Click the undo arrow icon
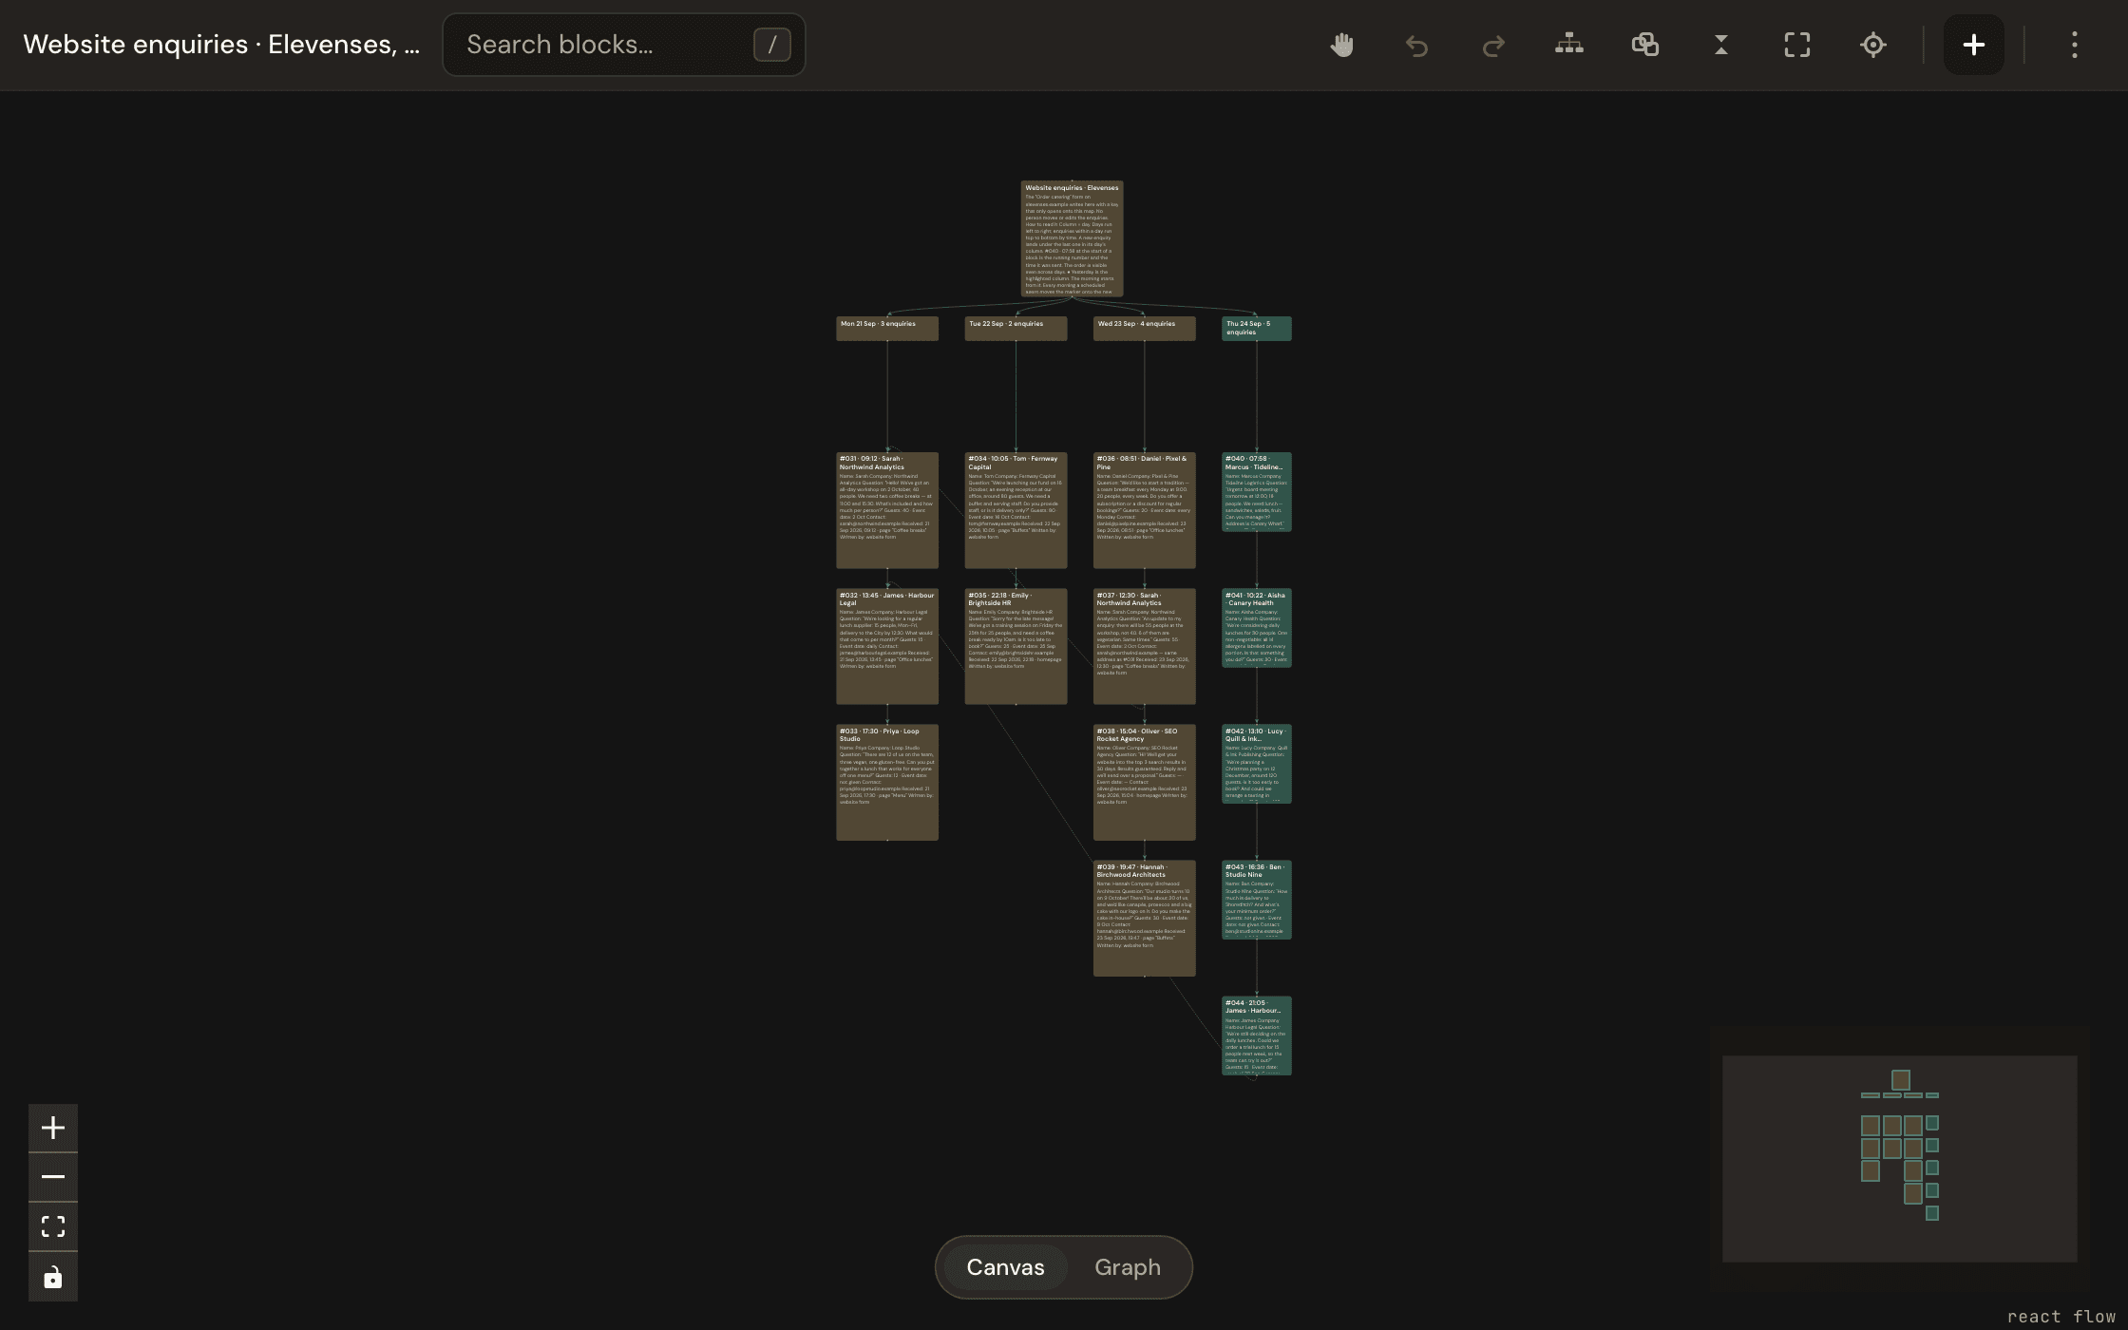This screenshot has width=2128, height=1330. pyautogui.click(x=1417, y=45)
